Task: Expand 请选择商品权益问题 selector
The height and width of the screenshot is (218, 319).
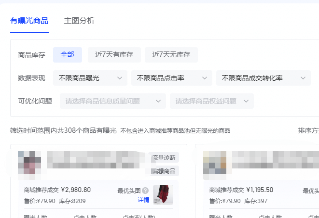Action: point(212,101)
